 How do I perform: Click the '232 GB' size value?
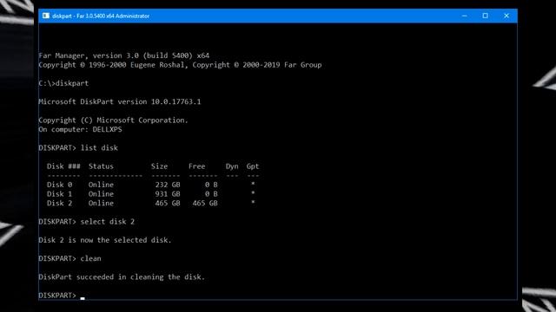point(168,185)
